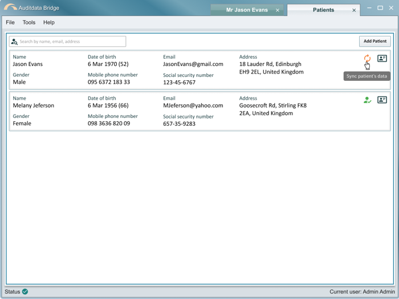This screenshot has height=299, width=399.
Task: Open Jason Evans patient card icon
Action: pyautogui.click(x=382, y=59)
